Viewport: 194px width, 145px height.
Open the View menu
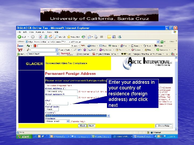pyautogui.click(x=31, y=32)
